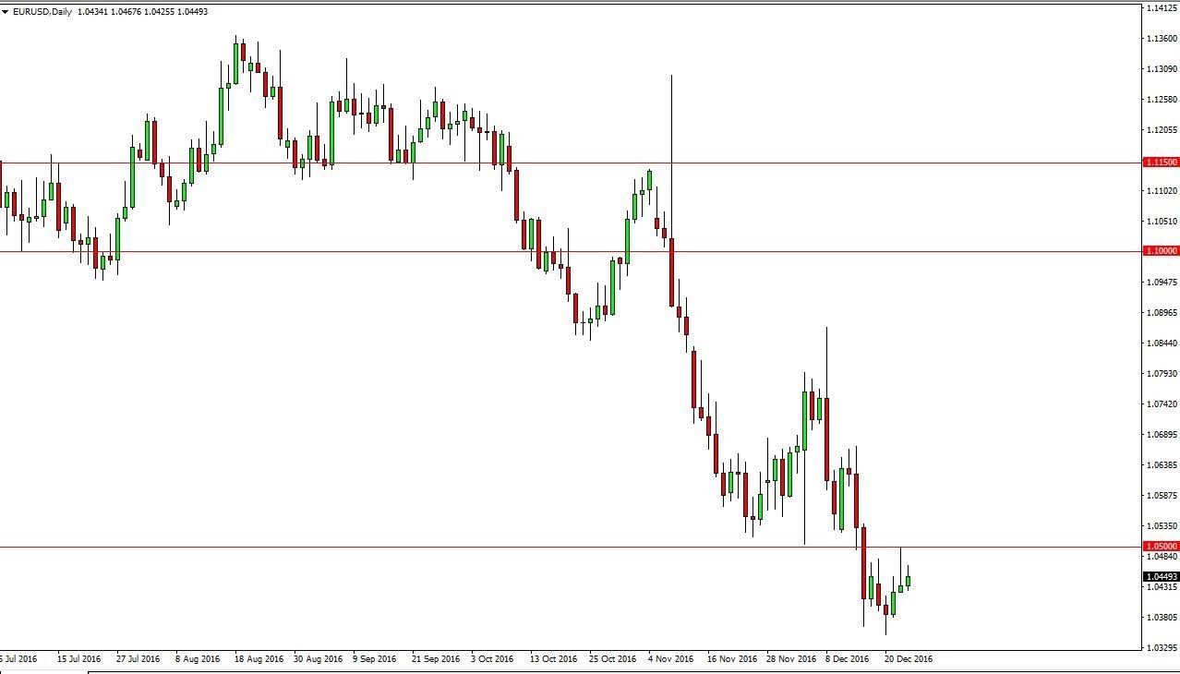The width and height of the screenshot is (1180, 674).
Task: Click the 4 Nov 2016 date label
Action: (x=671, y=659)
